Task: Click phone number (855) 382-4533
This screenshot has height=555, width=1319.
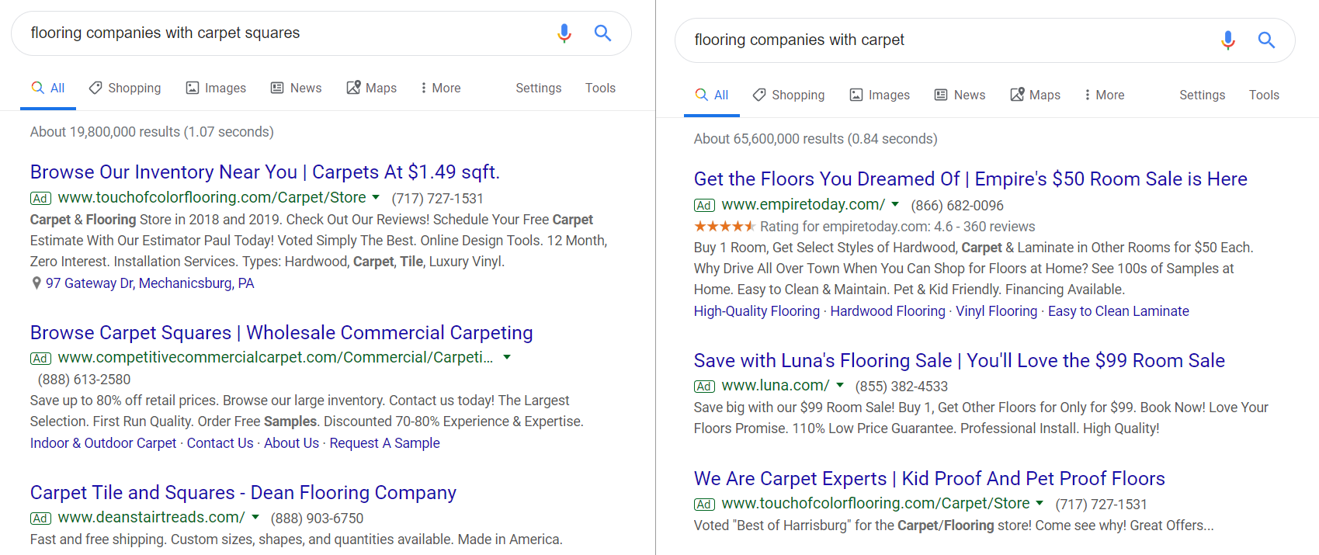Action: coord(901,387)
